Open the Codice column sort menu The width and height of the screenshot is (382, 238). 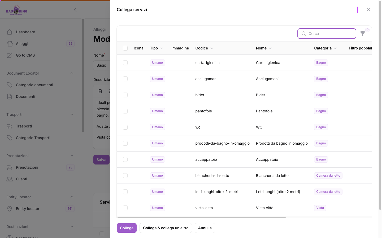click(212, 48)
